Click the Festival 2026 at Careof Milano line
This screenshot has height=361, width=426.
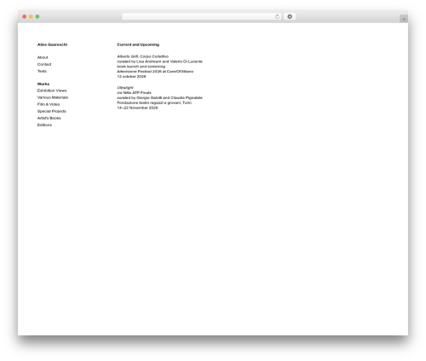click(155, 72)
